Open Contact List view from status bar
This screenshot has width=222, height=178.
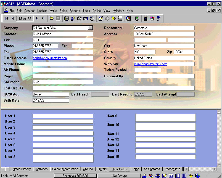[x=151, y=176]
